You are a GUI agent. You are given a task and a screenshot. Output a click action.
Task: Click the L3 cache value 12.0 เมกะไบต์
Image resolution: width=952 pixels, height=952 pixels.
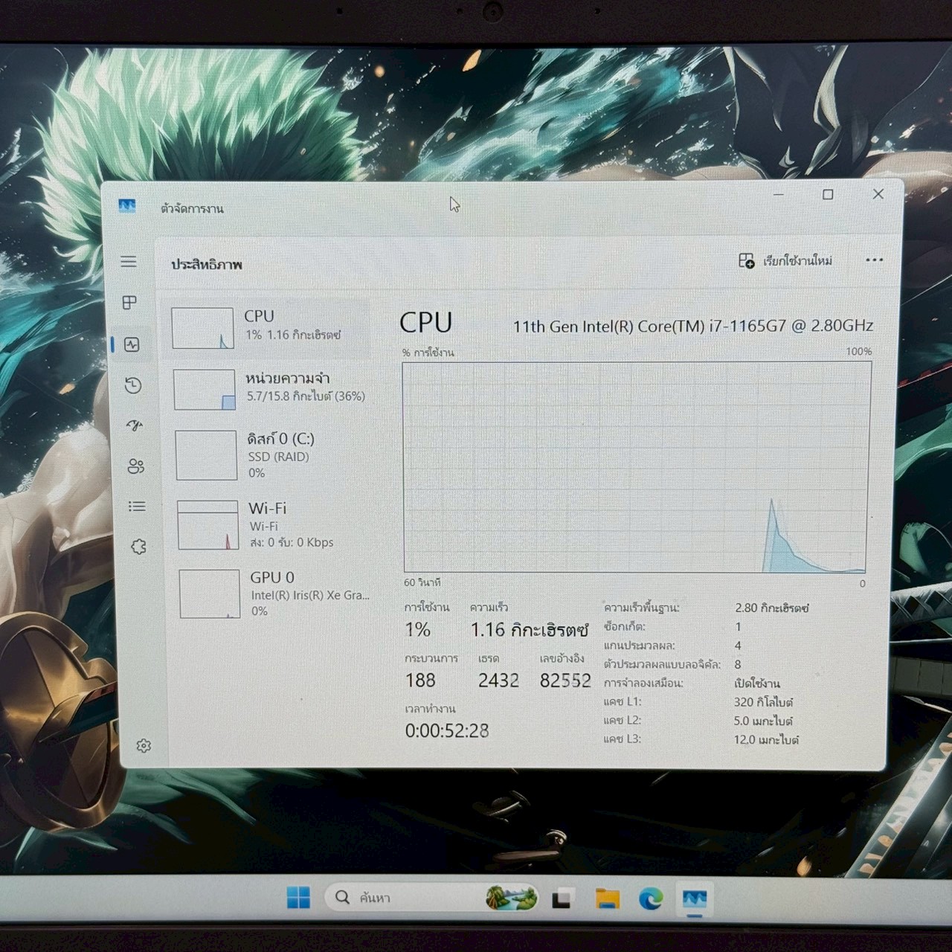coord(766,739)
